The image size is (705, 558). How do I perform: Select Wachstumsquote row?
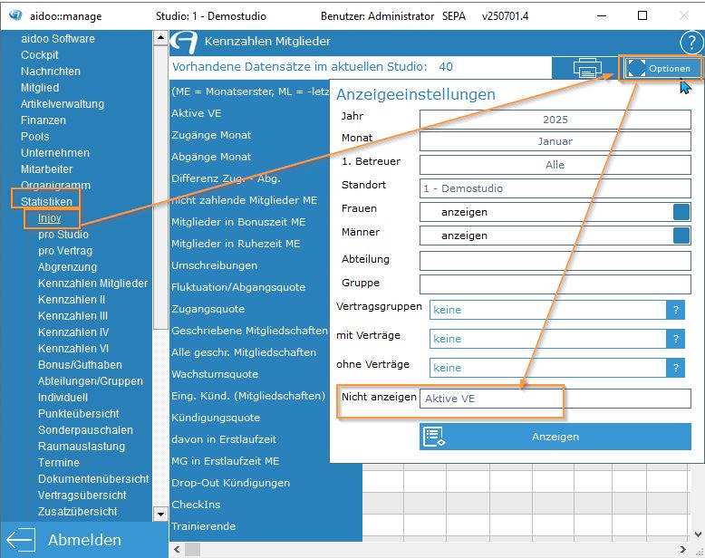tap(215, 374)
